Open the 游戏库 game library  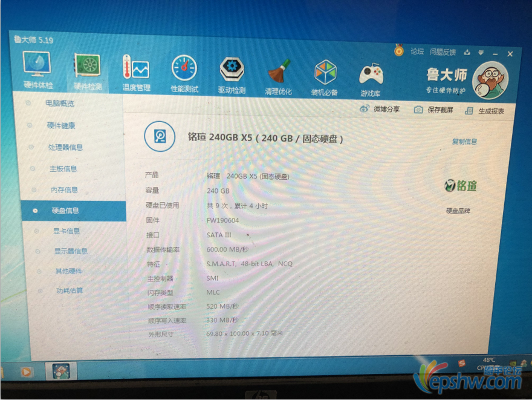click(x=371, y=80)
